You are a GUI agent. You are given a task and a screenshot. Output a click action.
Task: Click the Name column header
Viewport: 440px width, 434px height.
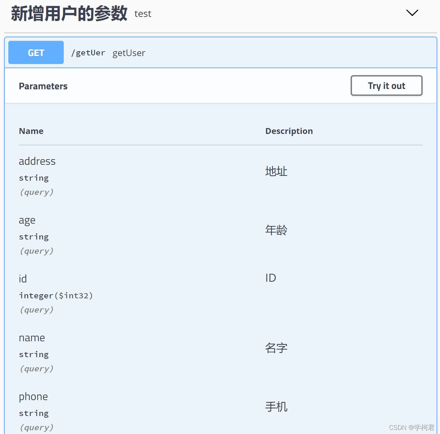point(31,131)
